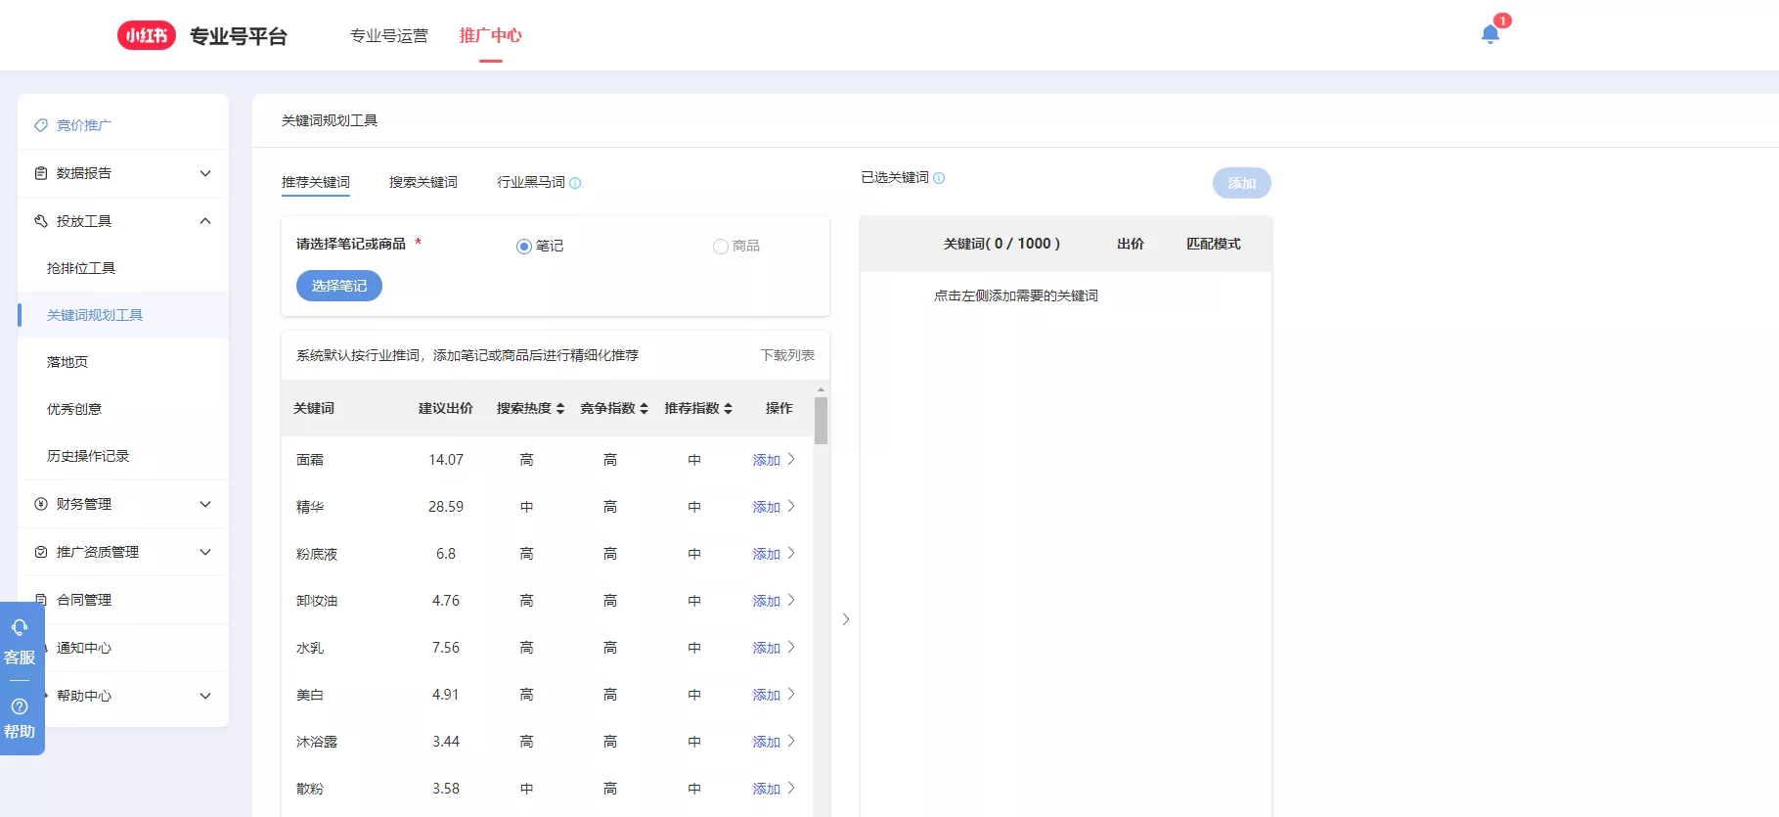Click the 小红书 logo
Viewport: 1779px width, 817px height.
point(147,35)
